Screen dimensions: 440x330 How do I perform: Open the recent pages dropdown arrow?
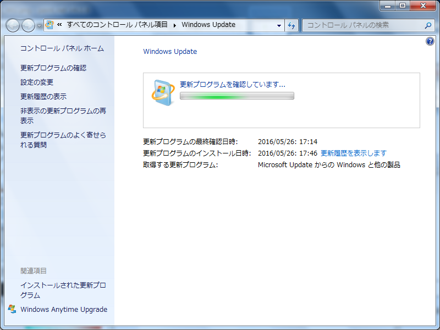point(39,26)
